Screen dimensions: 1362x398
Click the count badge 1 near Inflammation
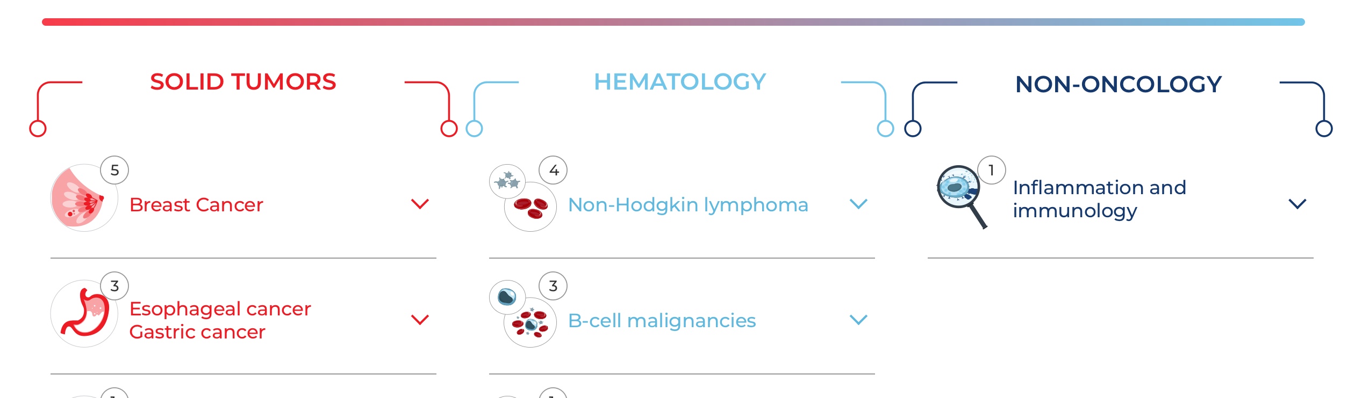point(992,170)
